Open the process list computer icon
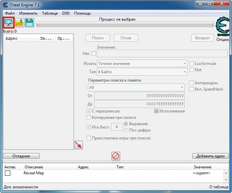The image size is (232, 193). [9, 23]
